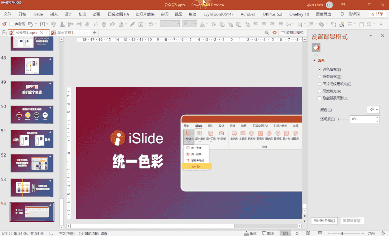Toggle the 参考线 guides checkbox
Image resolution: width=389 pixels, height=236 pixels.
[12, 24]
